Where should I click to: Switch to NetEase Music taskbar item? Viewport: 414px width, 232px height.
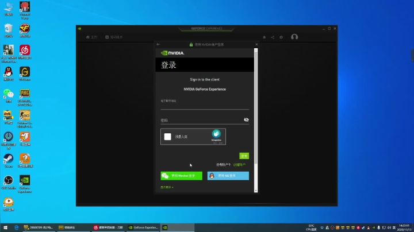(x=108, y=227)
